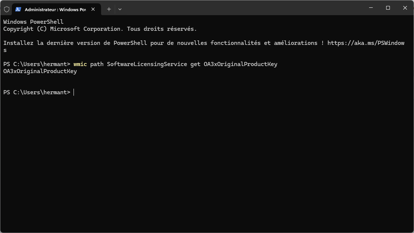Maximize the terminal window
The width and height of the screenshot is (414, 233).
coord(388,8)
